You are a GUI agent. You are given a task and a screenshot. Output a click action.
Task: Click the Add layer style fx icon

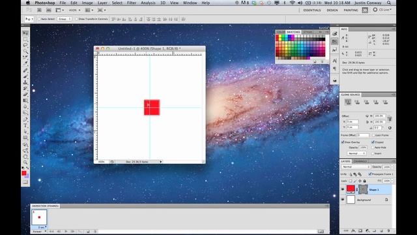[353, 230]
